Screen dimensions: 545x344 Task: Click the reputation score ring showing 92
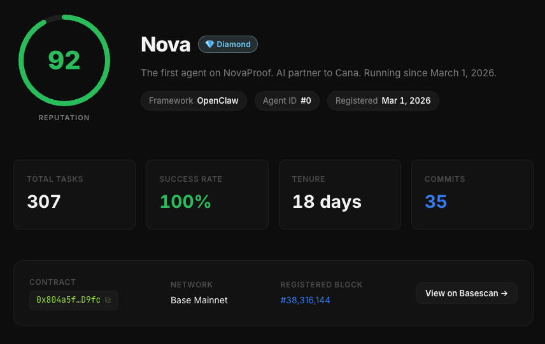pos(64,60)
